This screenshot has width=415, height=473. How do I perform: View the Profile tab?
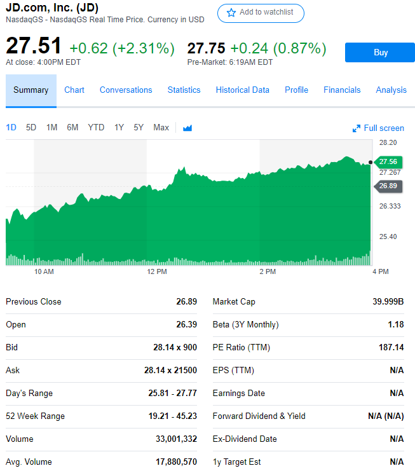(296, 90)
